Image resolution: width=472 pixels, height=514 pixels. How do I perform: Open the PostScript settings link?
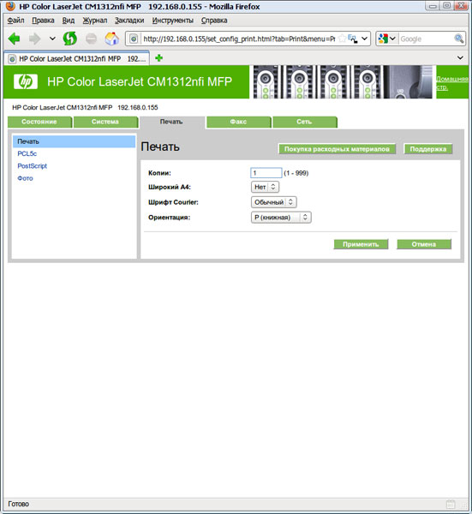pyautogui.click(x=32, y=166)
